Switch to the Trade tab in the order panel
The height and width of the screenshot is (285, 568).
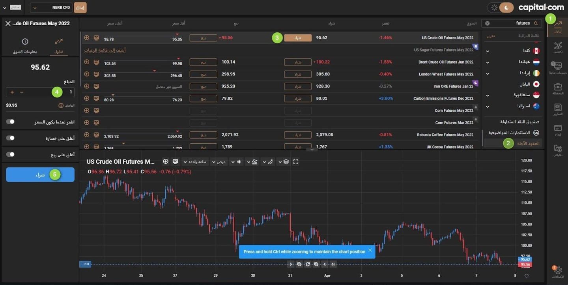click(x=59, y=46)
